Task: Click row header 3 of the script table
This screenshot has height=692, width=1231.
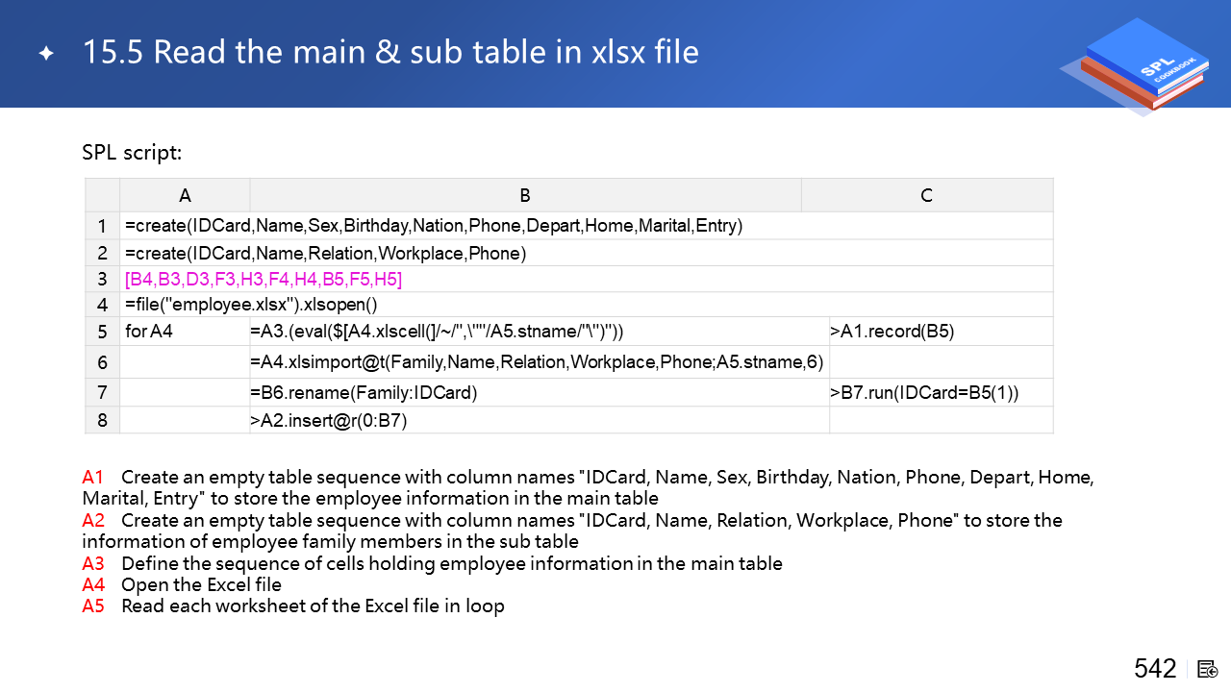Action: pos(102,280)
